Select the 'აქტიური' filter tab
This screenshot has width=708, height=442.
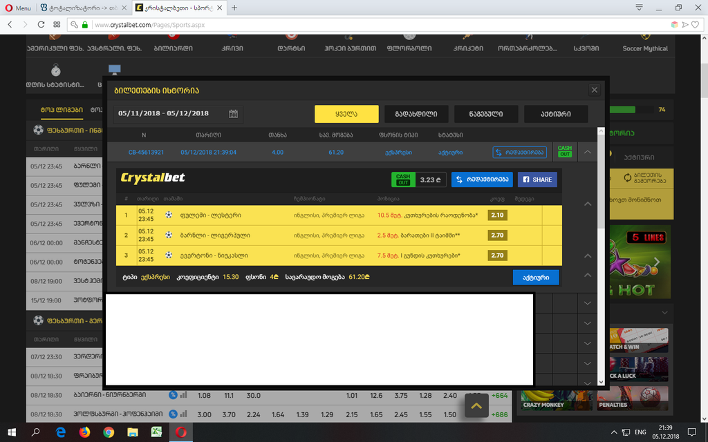[556, 114]
